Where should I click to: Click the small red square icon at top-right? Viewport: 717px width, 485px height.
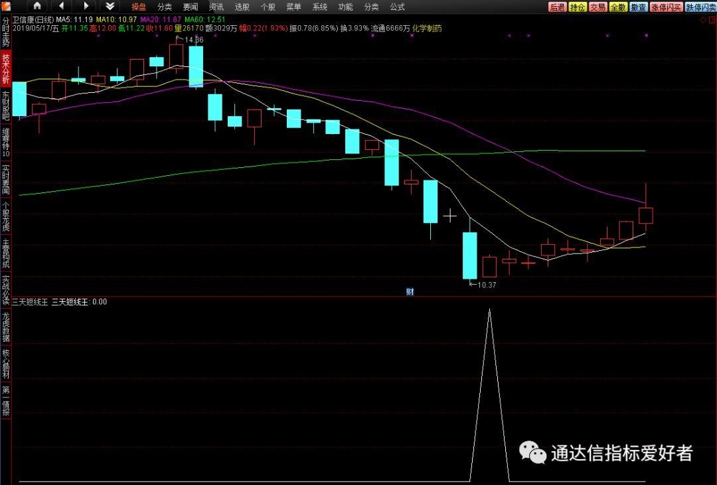[x=712, y=21]
